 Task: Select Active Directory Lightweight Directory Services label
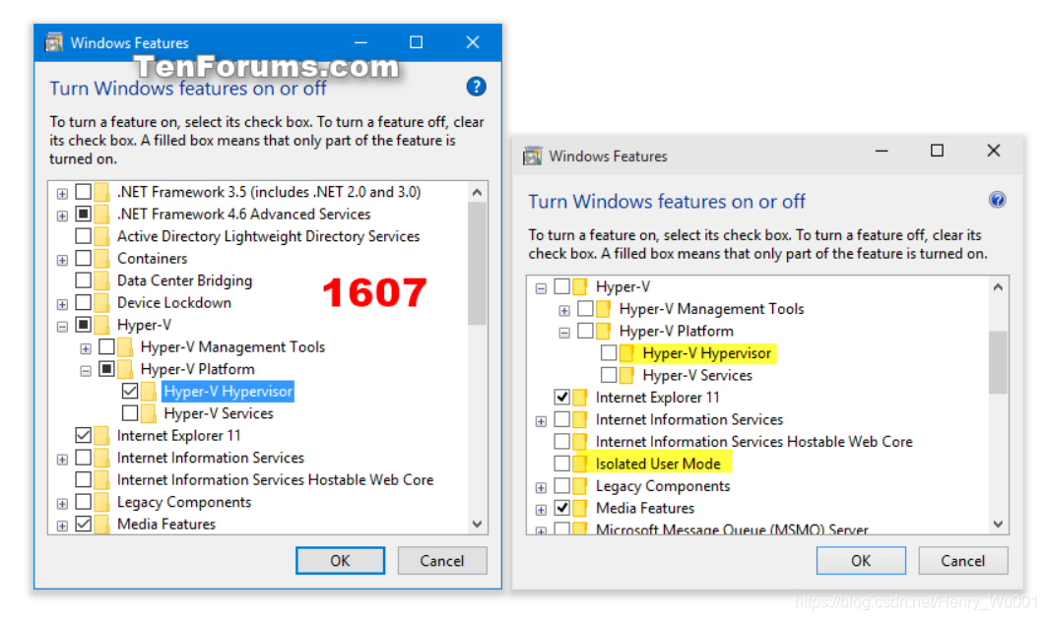268,236
